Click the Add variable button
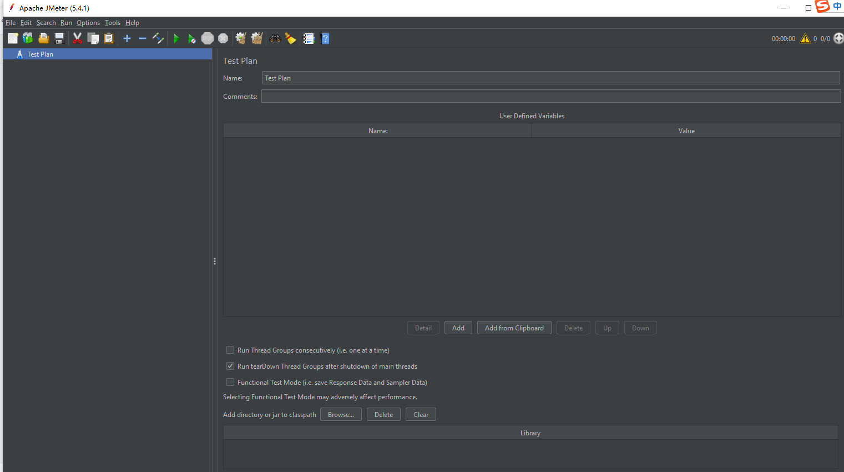Image resolution: width=844 pixels, height=472 pixels. tap(458, 328)
